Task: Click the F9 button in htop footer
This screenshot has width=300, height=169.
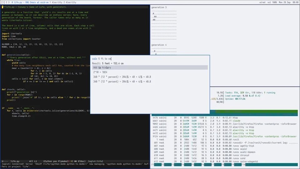Action: (x=237, y=165)
